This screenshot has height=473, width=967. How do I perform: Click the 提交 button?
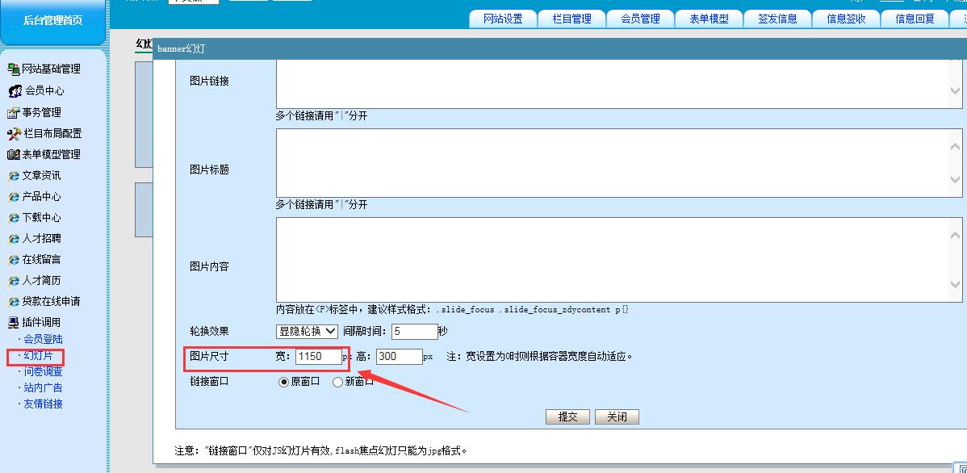click(x=567, y=416)
